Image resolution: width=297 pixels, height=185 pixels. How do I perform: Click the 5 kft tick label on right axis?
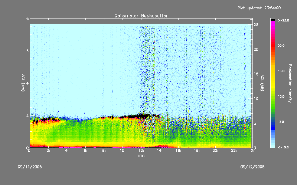(255, 123)
